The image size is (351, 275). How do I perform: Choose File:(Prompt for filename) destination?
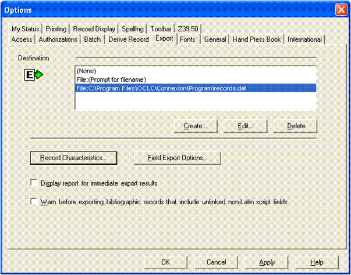(111, 79)
